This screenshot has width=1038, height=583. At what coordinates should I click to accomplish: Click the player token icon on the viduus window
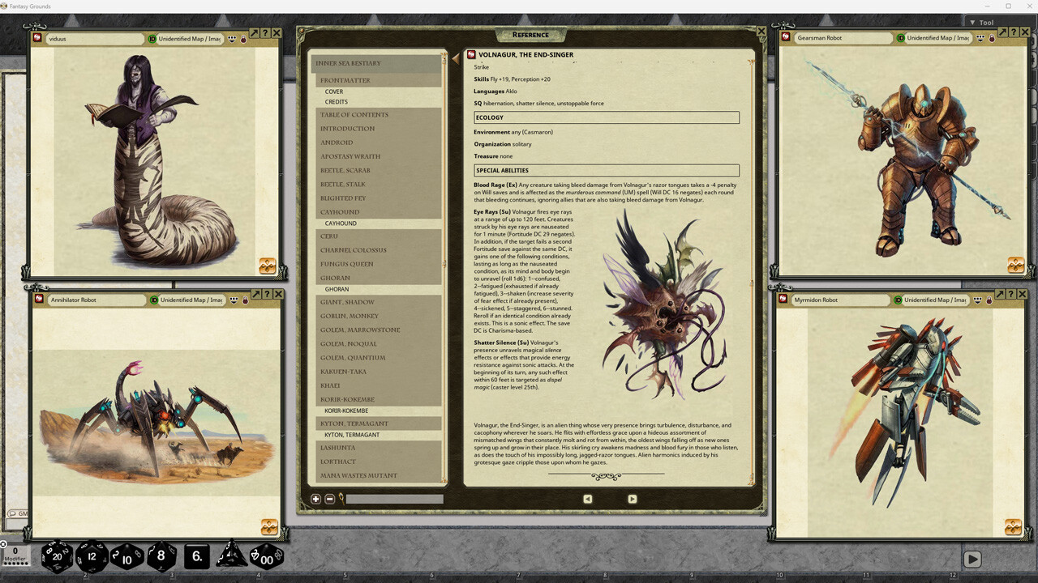click(x=243, y=38)
